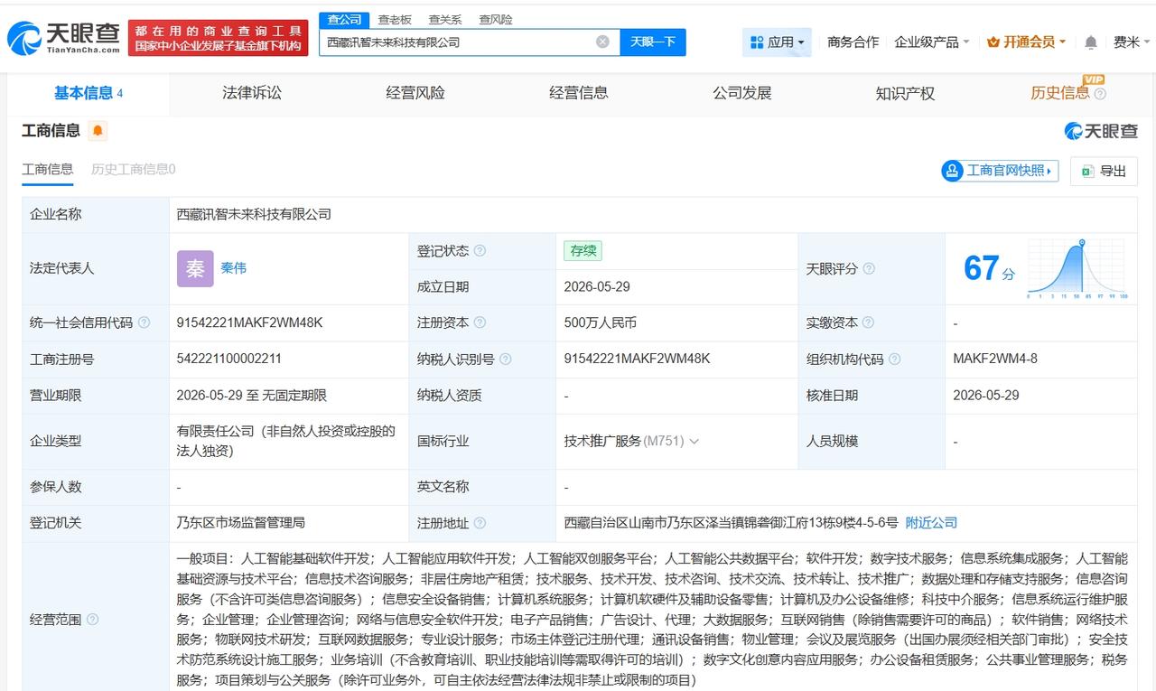Click the help icon next to 注册地址

pyautogui.click(x=480, y=523)
